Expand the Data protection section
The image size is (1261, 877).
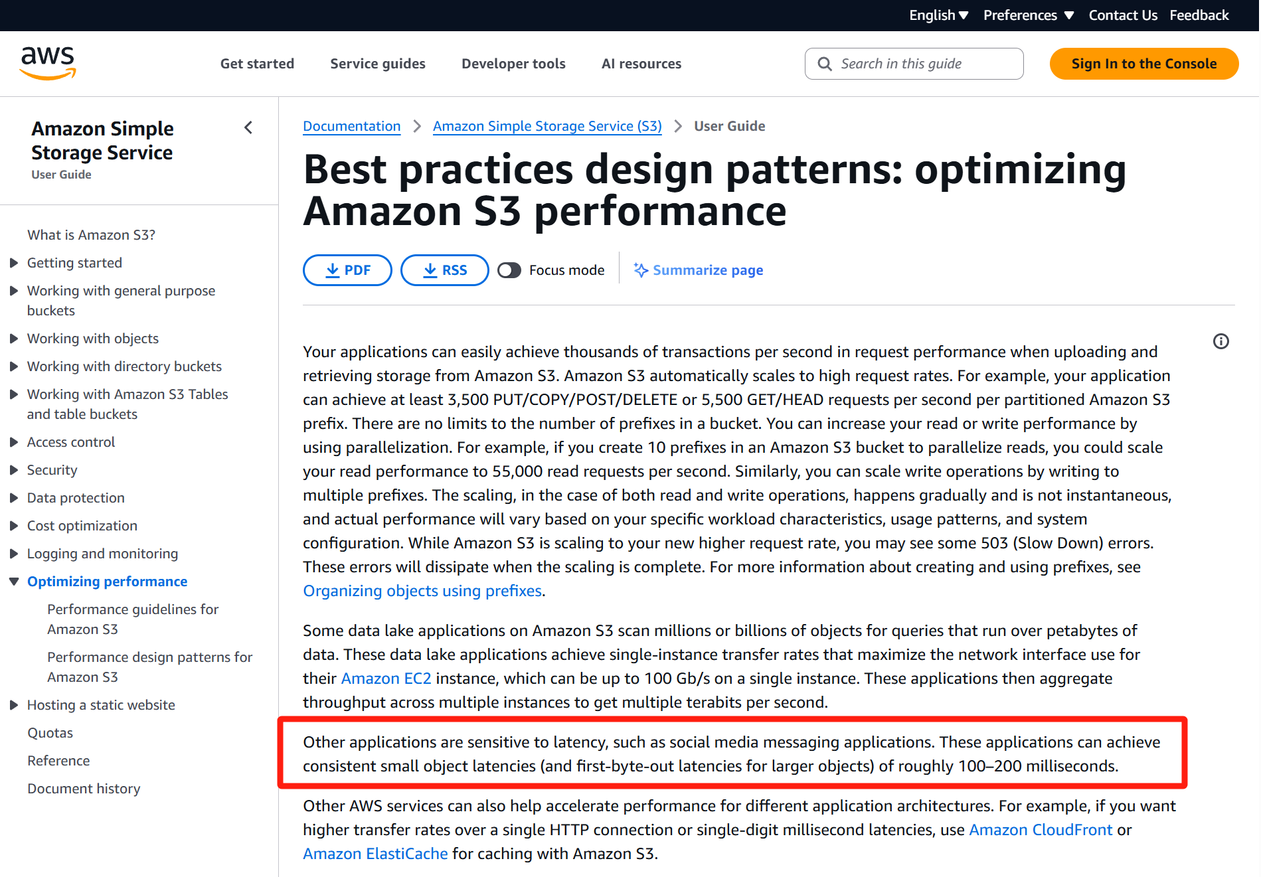pos(13,498)
